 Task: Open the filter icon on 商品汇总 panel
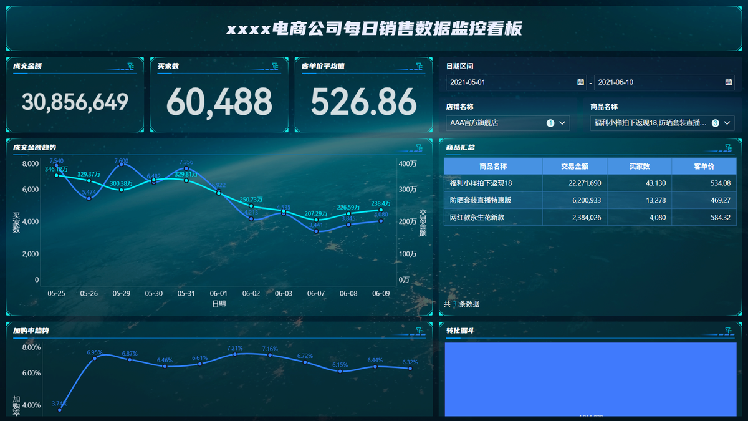pyautogui.click(x=728, y=147)
